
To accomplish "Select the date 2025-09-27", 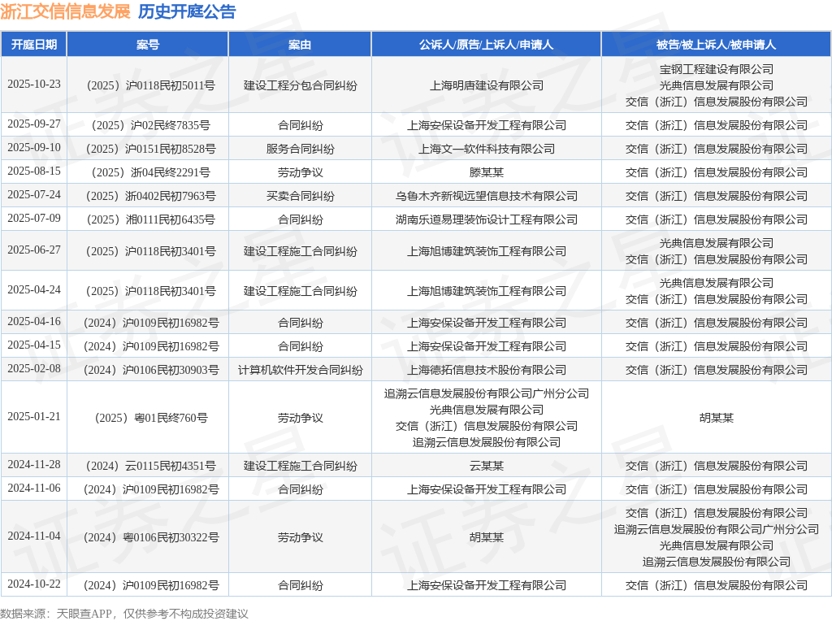I will (34, 124).
